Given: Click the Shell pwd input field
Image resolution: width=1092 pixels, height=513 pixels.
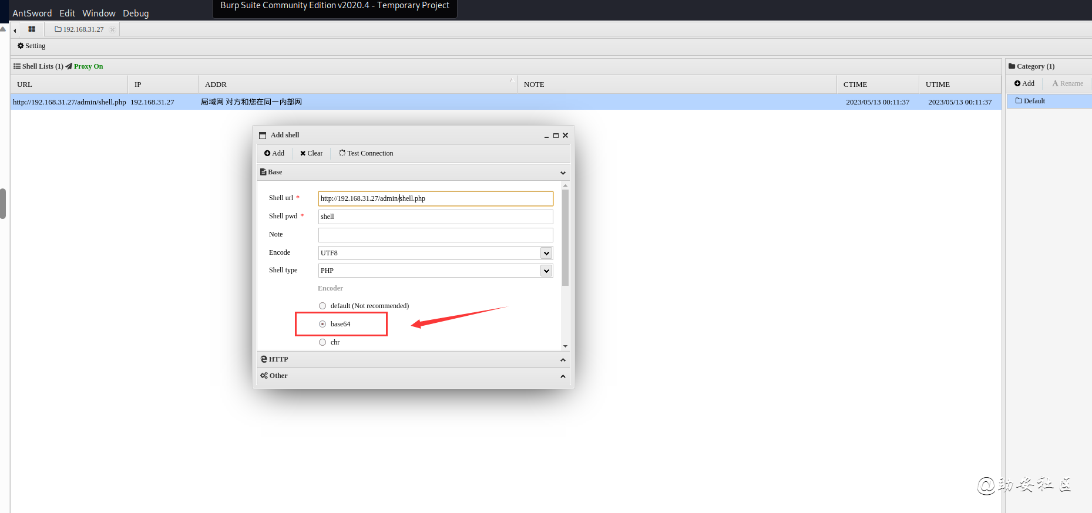Looking at the screenshot, I should (436, 217).
